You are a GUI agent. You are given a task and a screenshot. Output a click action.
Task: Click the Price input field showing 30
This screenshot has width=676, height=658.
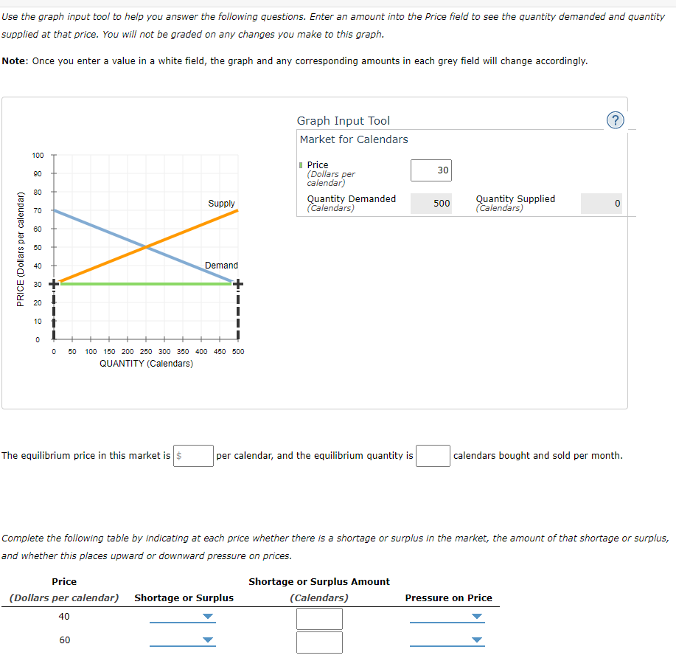431,170
